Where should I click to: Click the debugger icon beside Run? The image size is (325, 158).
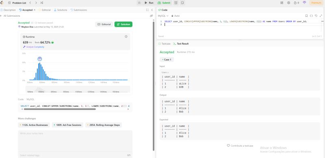(x=139, y=3)
